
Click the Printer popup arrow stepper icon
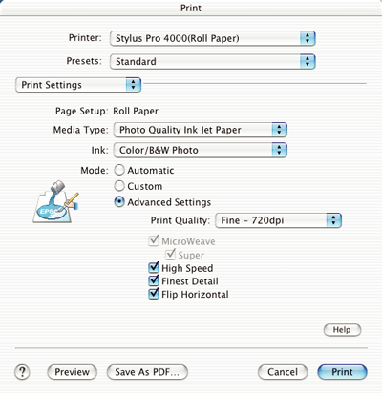[308, 38]
